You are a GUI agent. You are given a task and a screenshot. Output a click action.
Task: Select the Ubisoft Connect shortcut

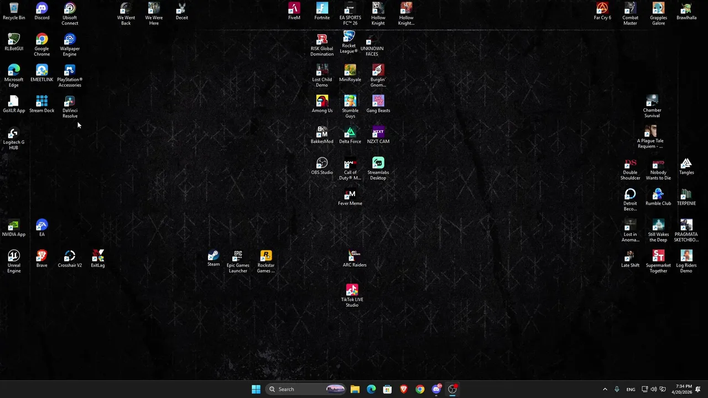pos(70,14)
